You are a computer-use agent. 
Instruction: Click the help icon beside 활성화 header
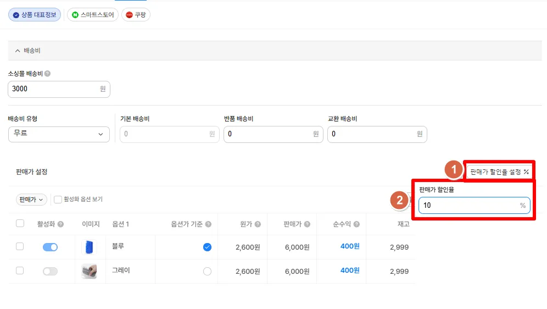61,224
